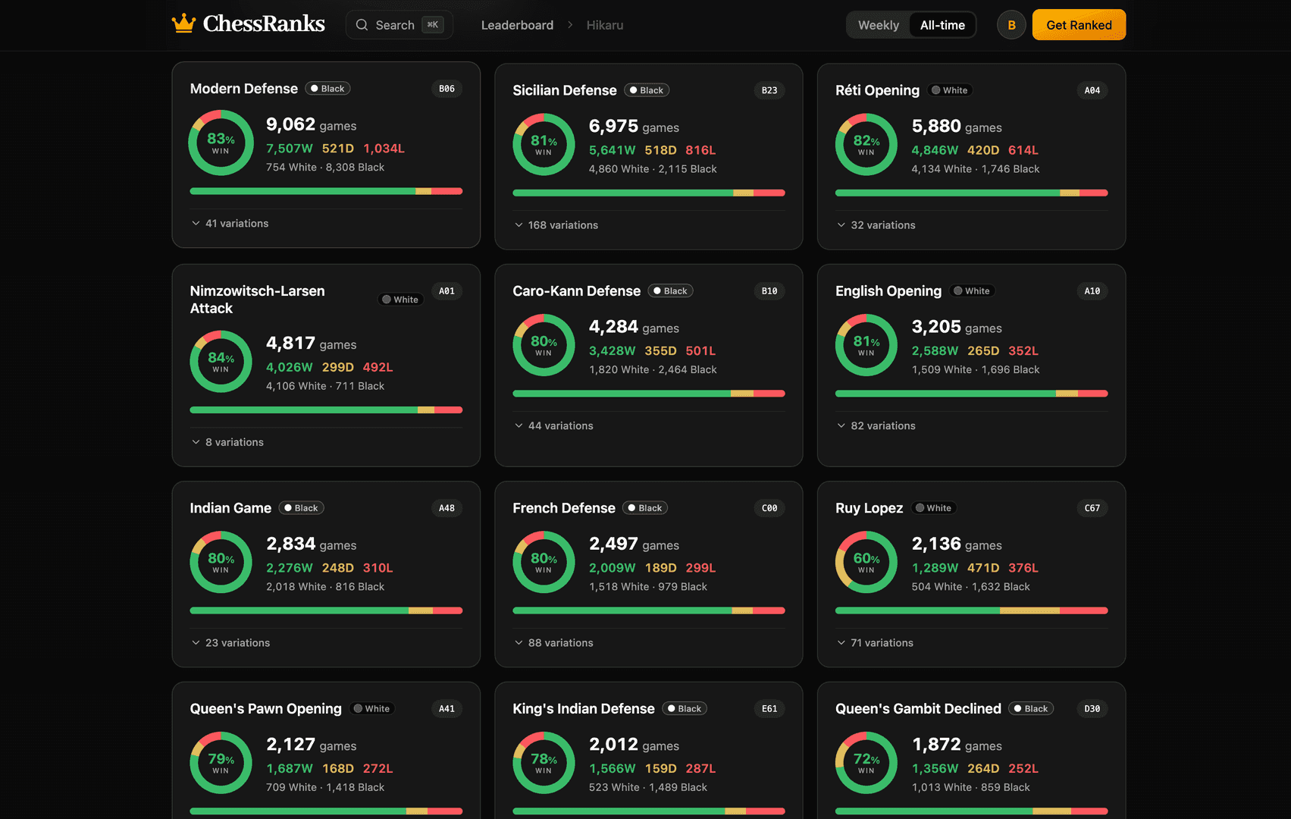
Task: Click the King's Indian 78% win ring
Action: tap(544, 763)
